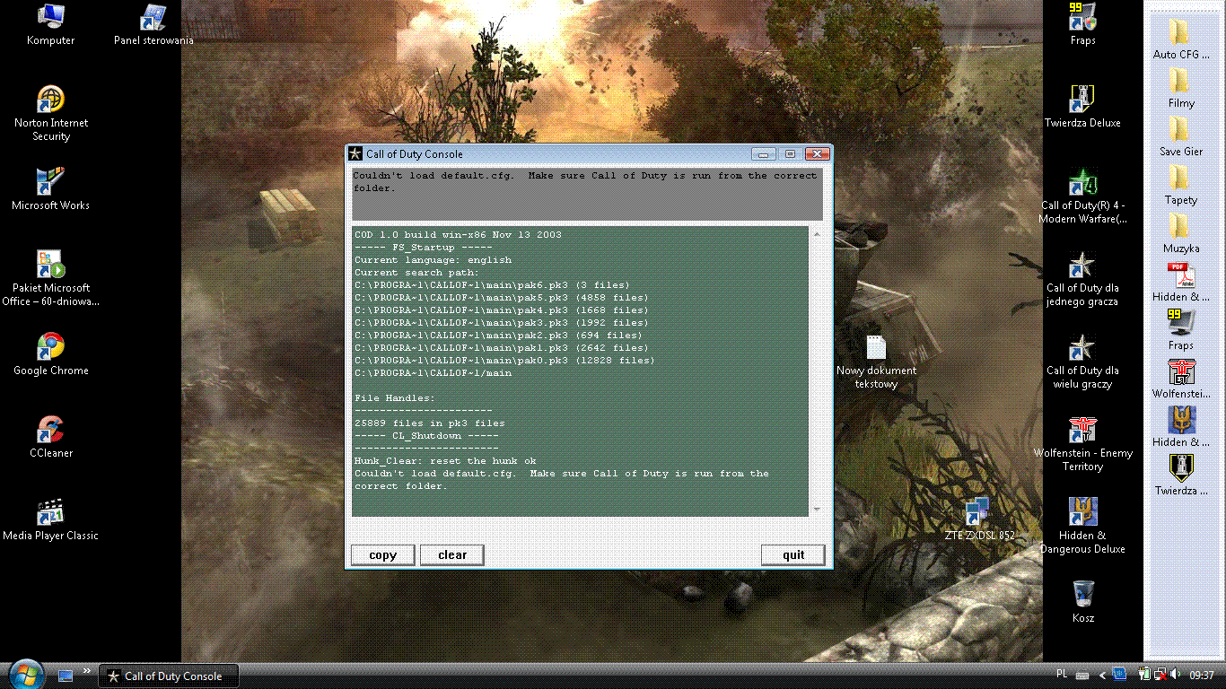Image resolution: width=1226 pixels, height=689 pixels.
Task: Expand the quick launch chevron in taskbar
Action: click(x=87, y=670)
